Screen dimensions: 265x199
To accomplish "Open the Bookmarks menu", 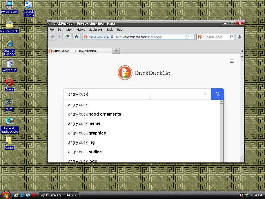I will click(96, 30).
